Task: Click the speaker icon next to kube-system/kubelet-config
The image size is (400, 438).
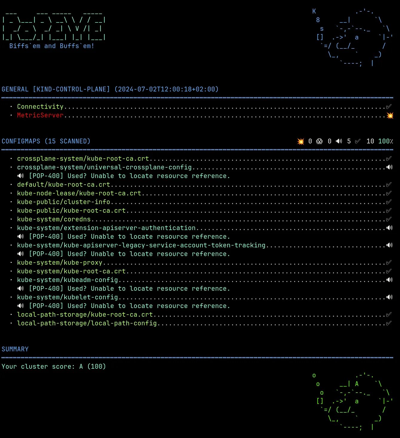Action: 389,297
